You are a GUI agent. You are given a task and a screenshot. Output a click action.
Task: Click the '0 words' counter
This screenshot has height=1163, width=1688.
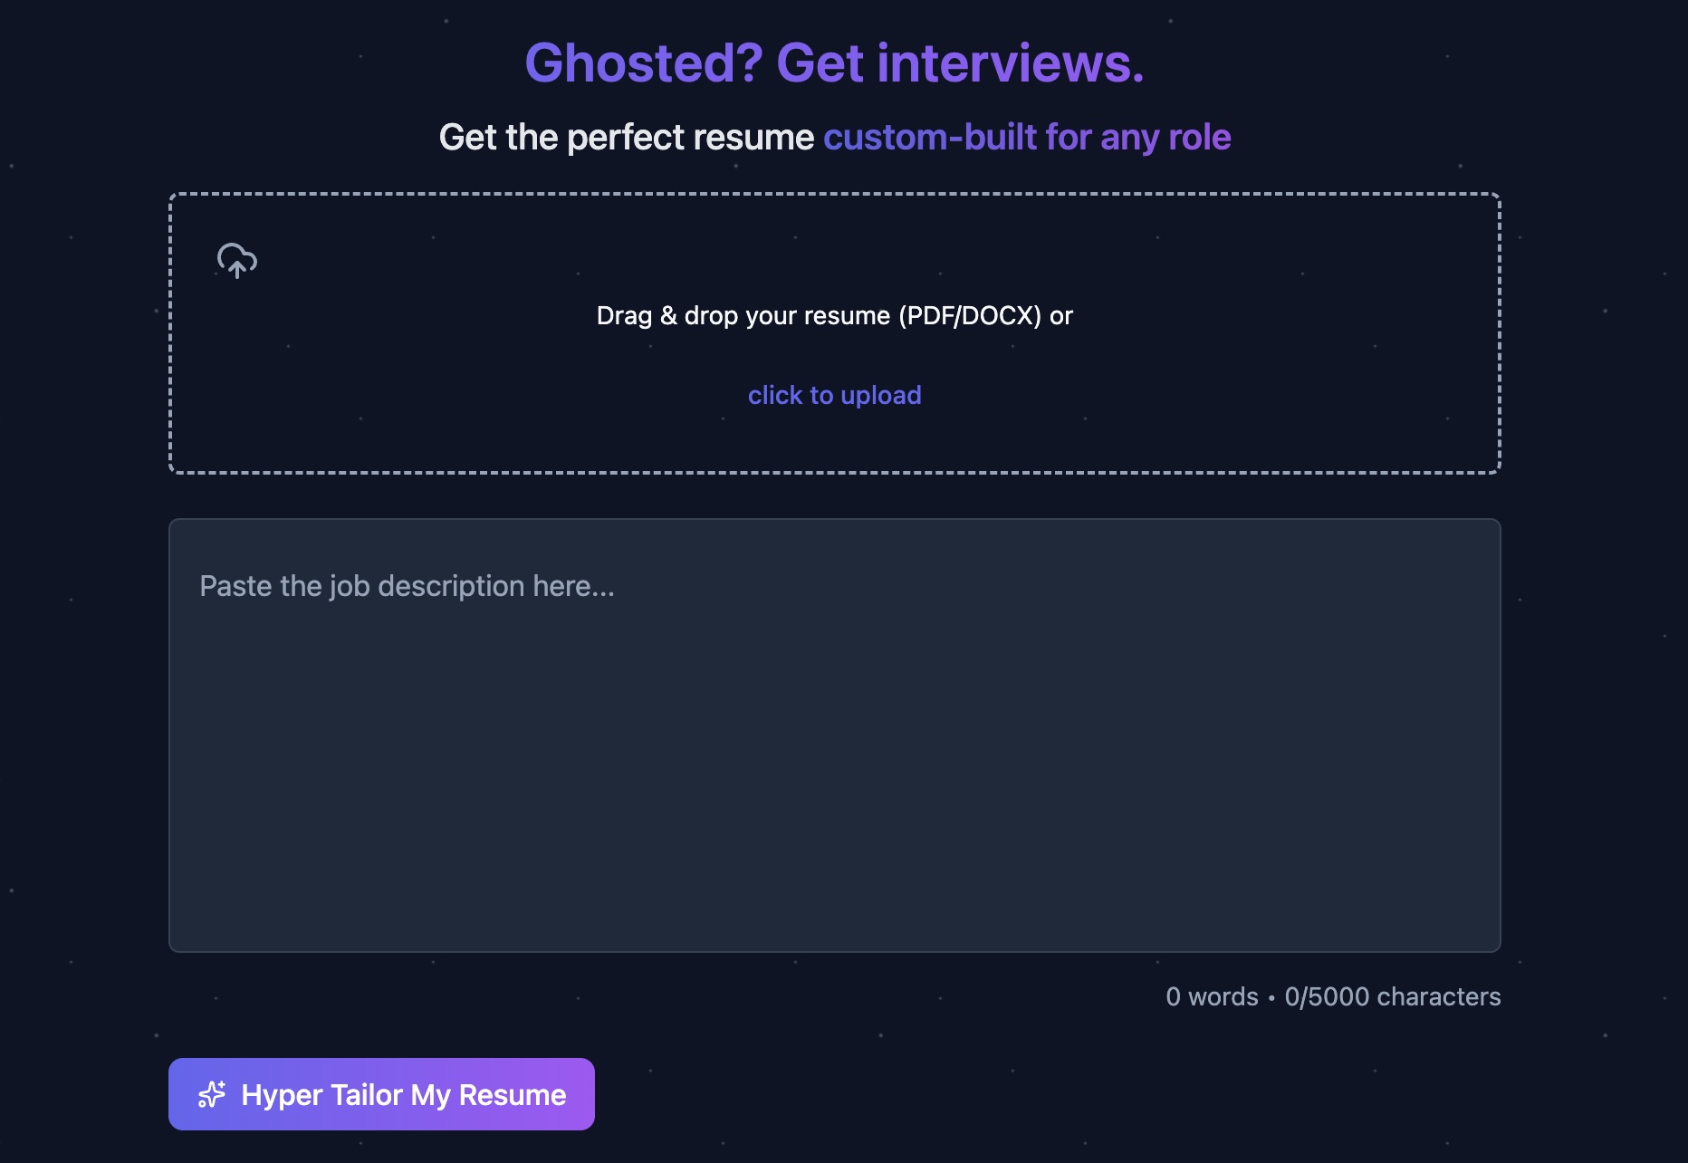pos(1211,997)
